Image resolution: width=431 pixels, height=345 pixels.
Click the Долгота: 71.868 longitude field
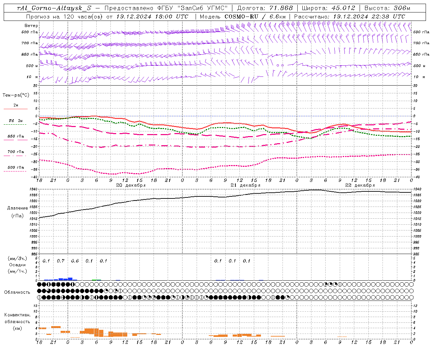265,8
